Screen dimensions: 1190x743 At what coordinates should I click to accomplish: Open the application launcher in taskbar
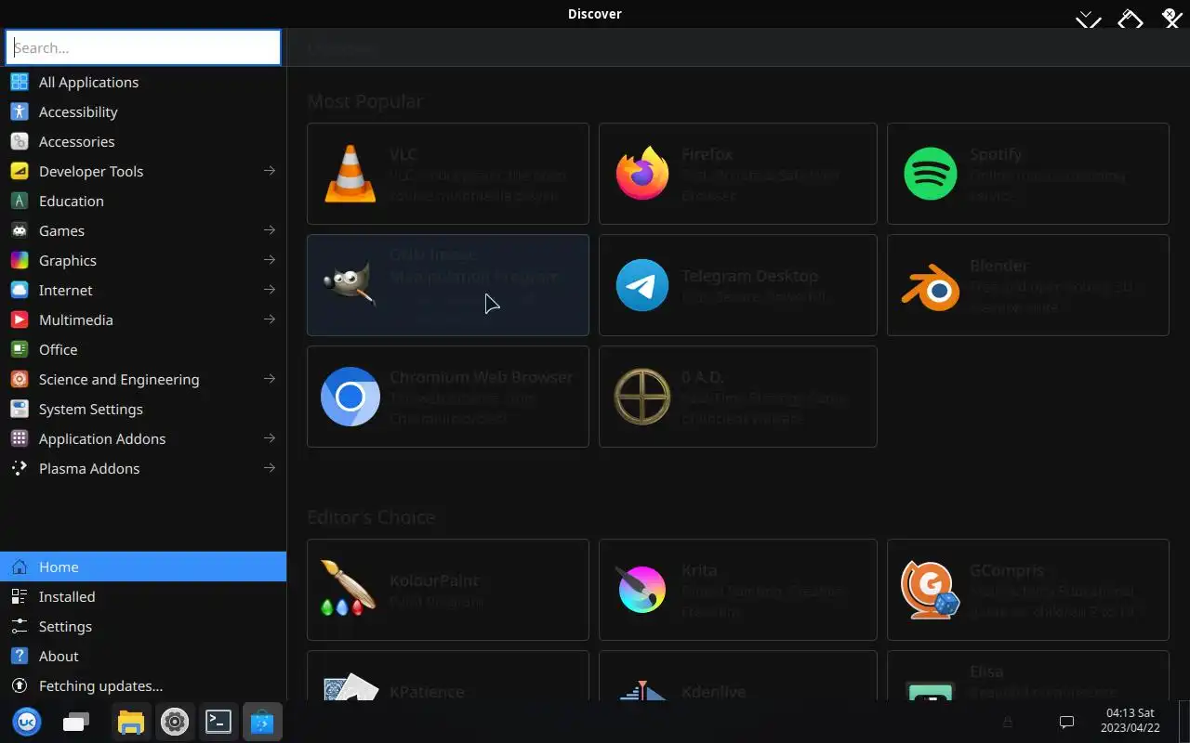pyautogui.click(x=27, y=722)
